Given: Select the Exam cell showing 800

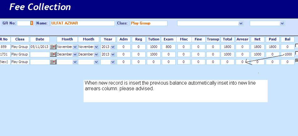Looking at the screenshot, I should point(169,47).
